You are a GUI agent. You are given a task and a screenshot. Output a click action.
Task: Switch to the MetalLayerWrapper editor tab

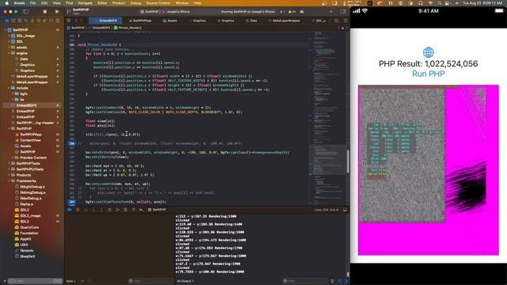point(284,21)
